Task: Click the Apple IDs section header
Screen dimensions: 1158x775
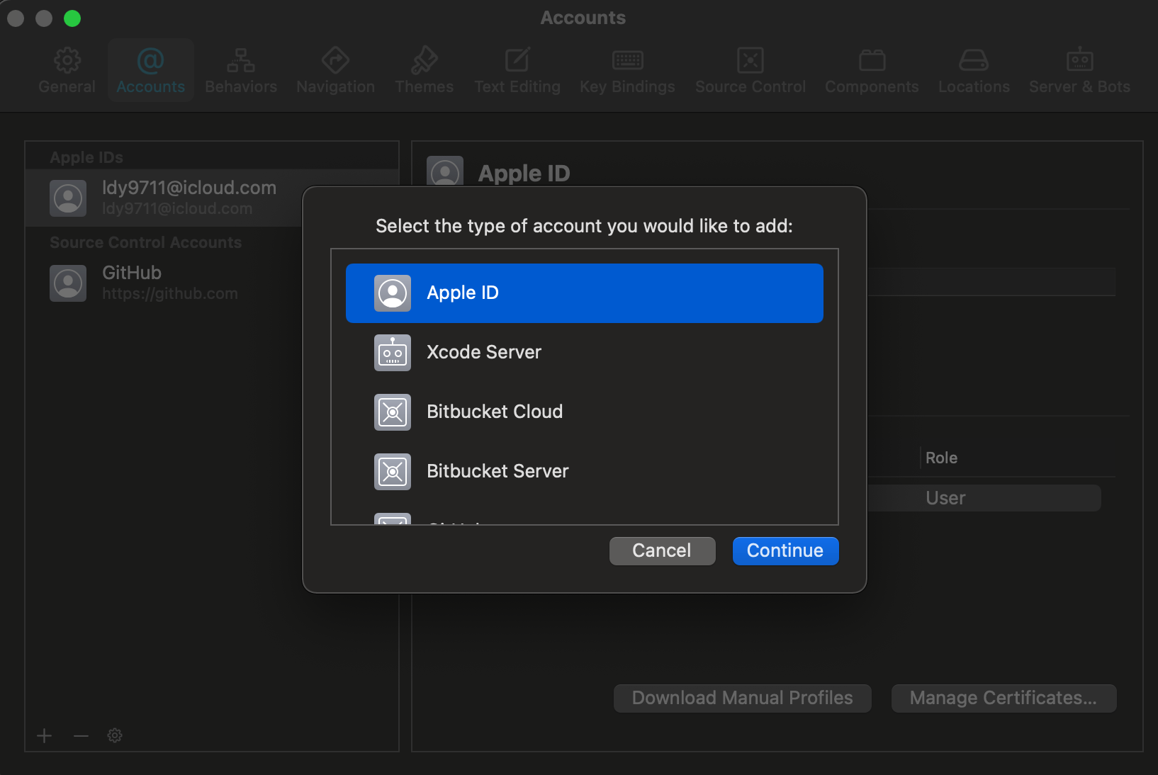Action: [86, 157]
